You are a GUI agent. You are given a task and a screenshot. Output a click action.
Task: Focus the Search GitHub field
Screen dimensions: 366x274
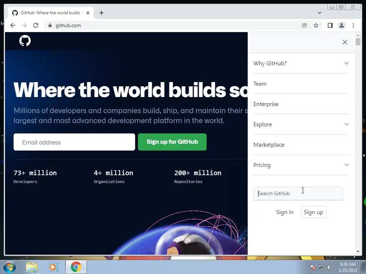(x=298, y=193)
